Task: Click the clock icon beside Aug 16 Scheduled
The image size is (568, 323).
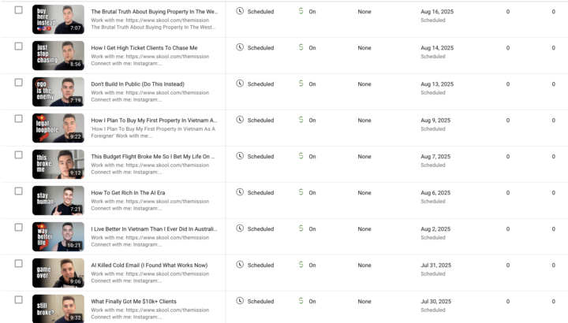Action: tap(240, 12)
